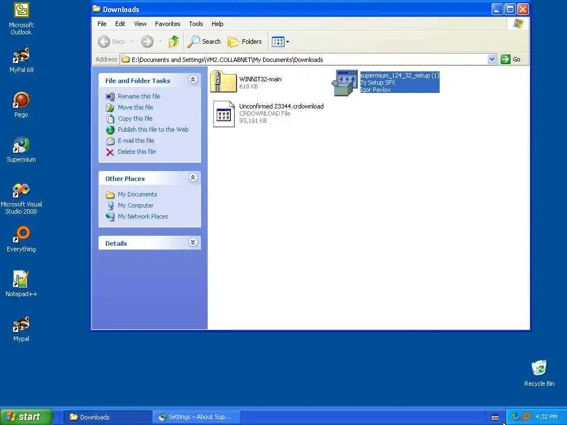Open the View menu
The image size is (567, 425).
click(140, 24)
